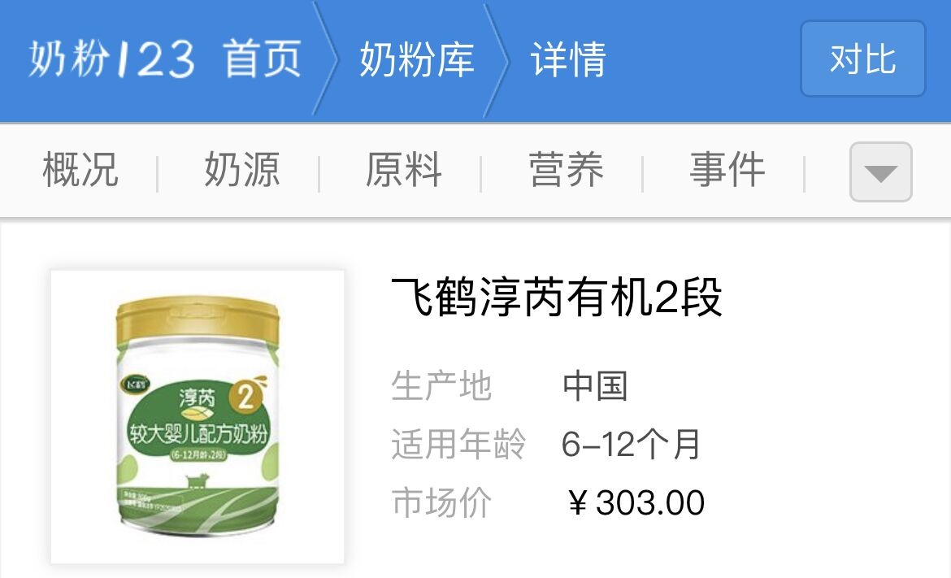Open the 原料 tab
The height and width of the screenshot is (578, 951).
coord(404,170)
